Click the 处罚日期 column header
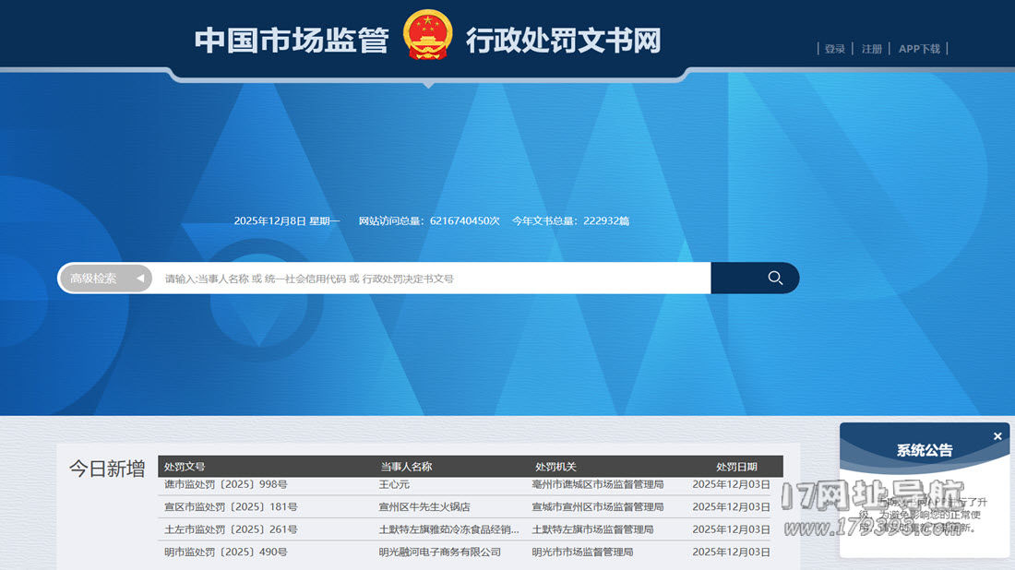1015x570 pixels. (x=736, y=467)
